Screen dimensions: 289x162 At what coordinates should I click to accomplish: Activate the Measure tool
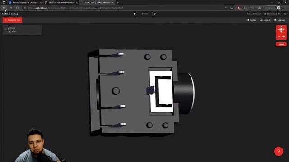(280, 20)
